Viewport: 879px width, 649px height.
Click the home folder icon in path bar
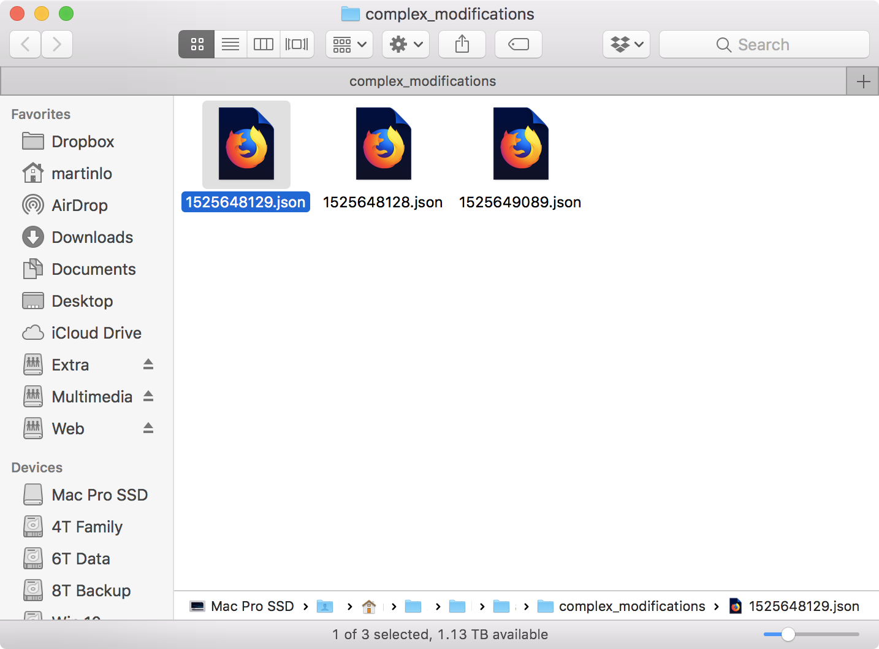pos(369,607)
